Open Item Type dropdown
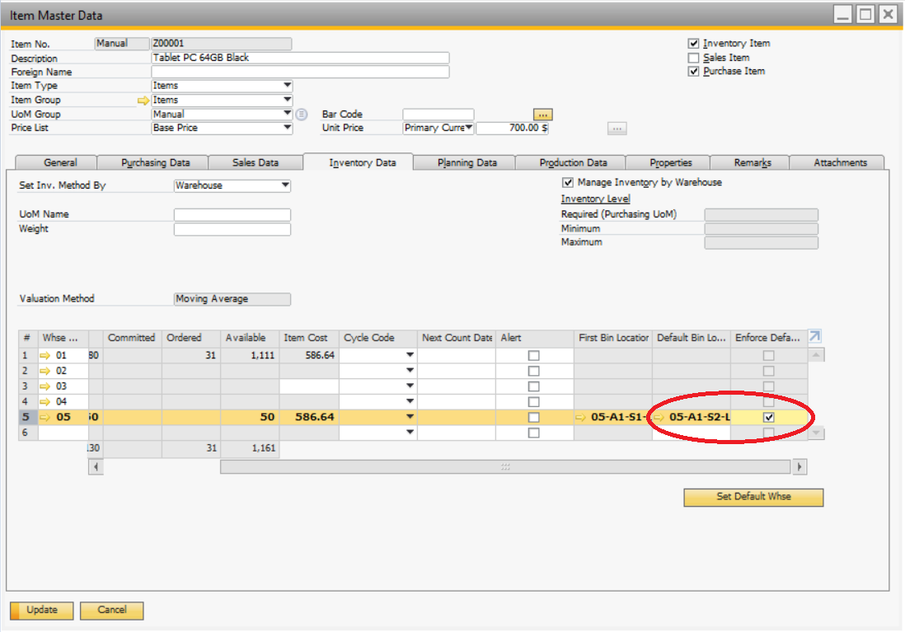The height and width of the screenshot is (632, 905). click(x=287, y=86)
